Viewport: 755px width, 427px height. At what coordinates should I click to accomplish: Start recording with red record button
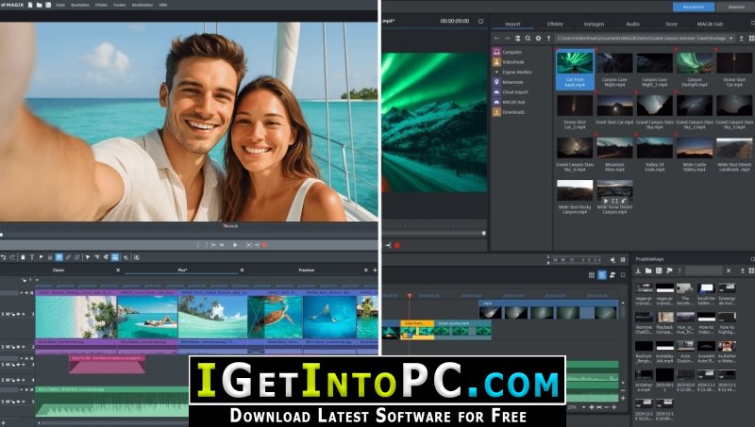264,245
